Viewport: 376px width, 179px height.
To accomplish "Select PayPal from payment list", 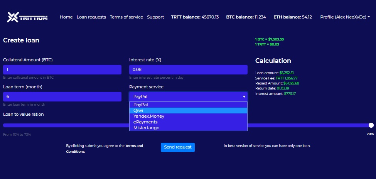I will pyautogui.click(x=188, y=105).
